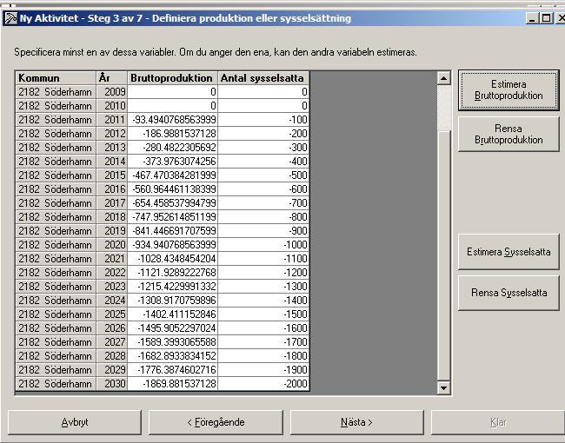Click the hammer icon in the title bar
This screenshot has width=565, height=443.
point(10,18)
